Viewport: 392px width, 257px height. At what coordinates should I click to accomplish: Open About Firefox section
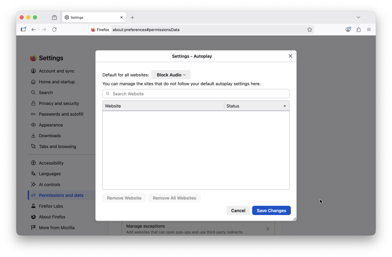click(52, 217)
